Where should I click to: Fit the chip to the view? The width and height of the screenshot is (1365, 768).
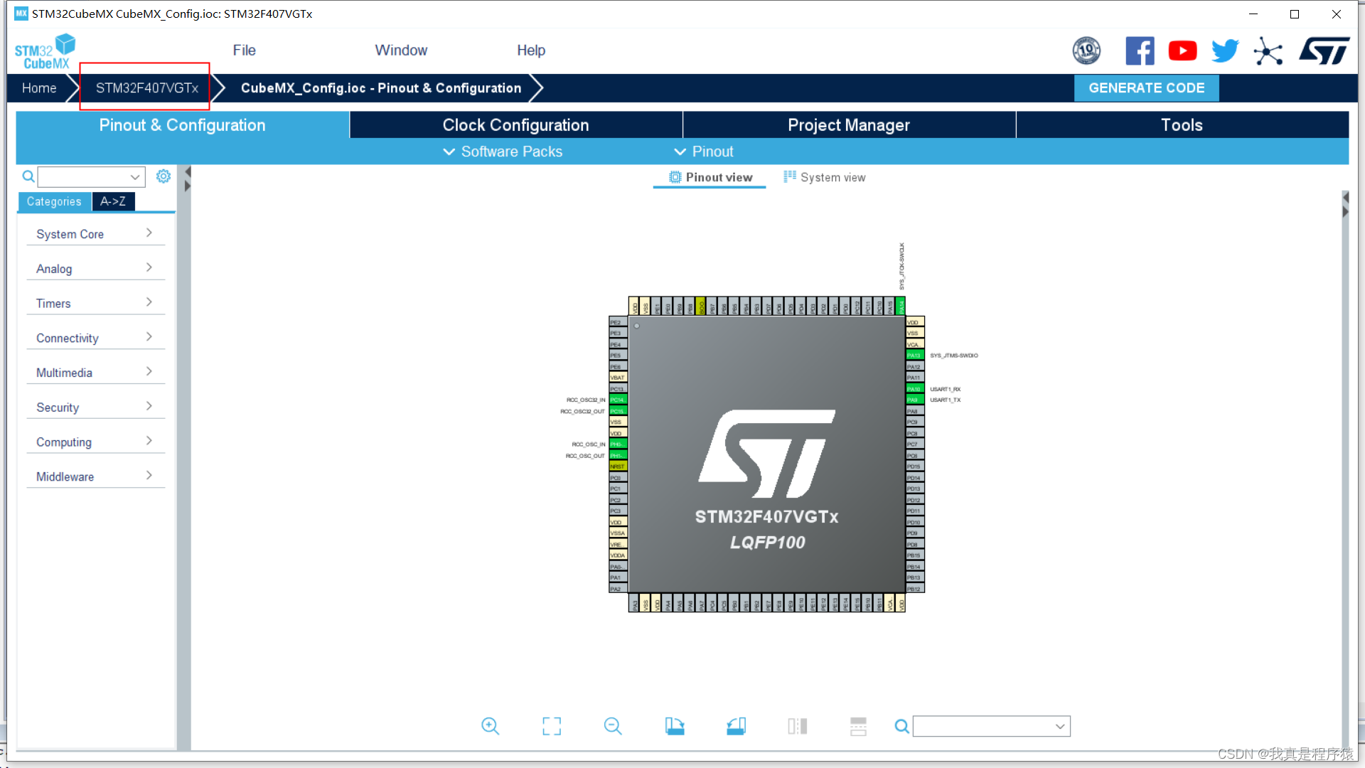[552, 726]
